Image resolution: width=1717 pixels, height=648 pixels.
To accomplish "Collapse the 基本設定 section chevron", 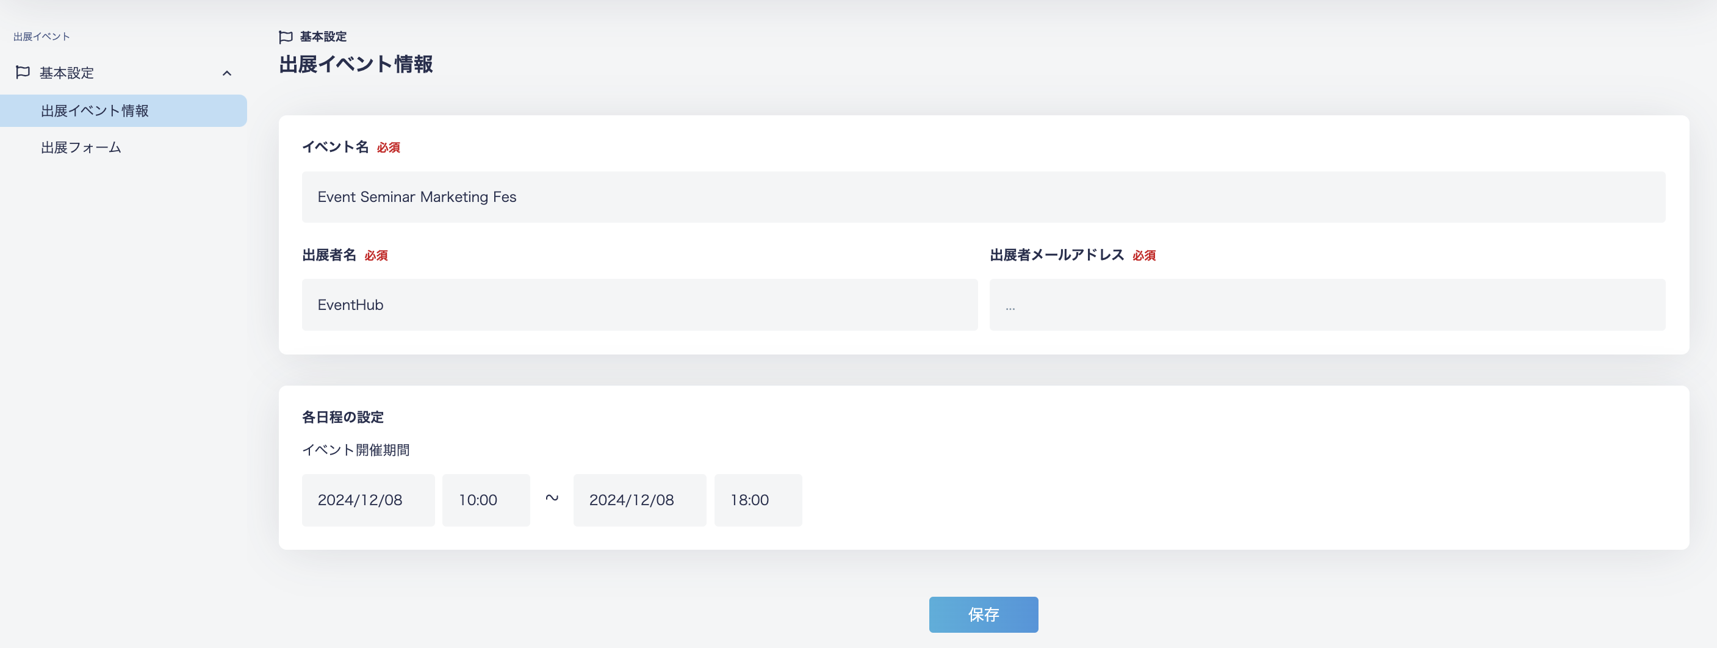I will click(226, 73).
